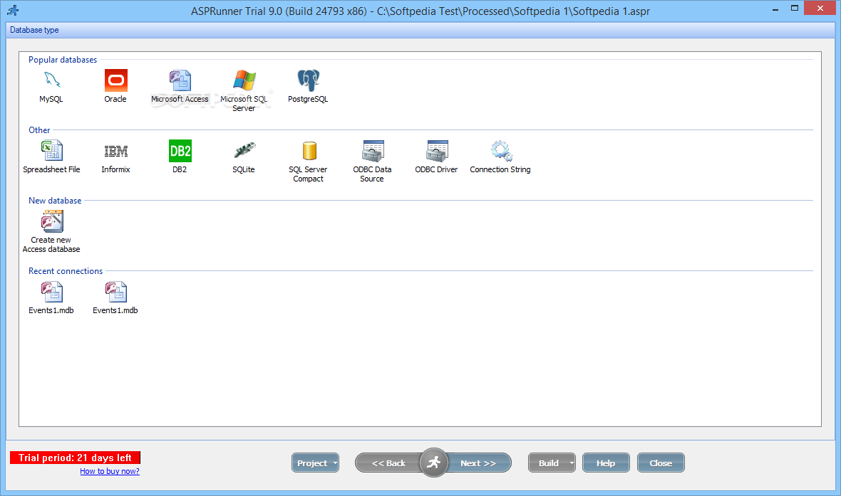Select the MySQL database icon
The height and width of the screenshot is (496, 841).
(x=51, y=80)
